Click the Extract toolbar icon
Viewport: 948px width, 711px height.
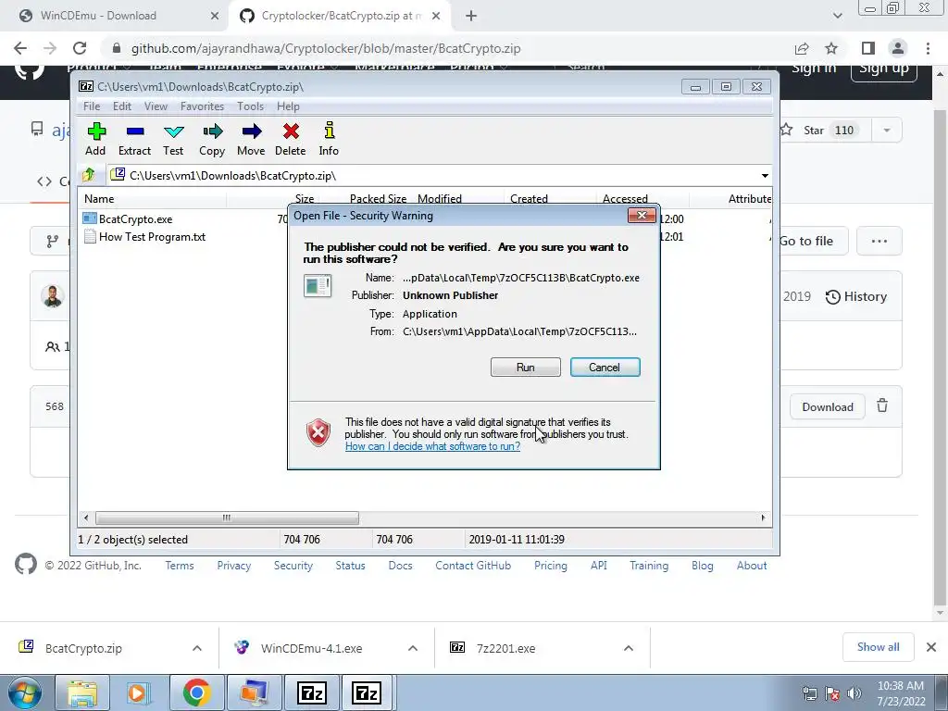(134, 139)
